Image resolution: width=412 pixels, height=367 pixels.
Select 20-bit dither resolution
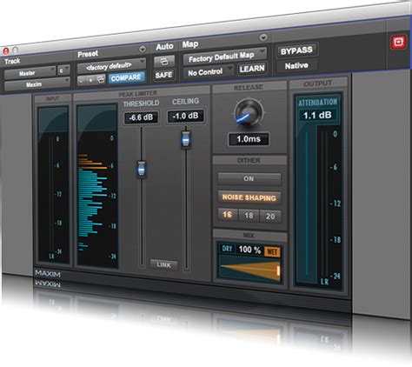[270, 217]
